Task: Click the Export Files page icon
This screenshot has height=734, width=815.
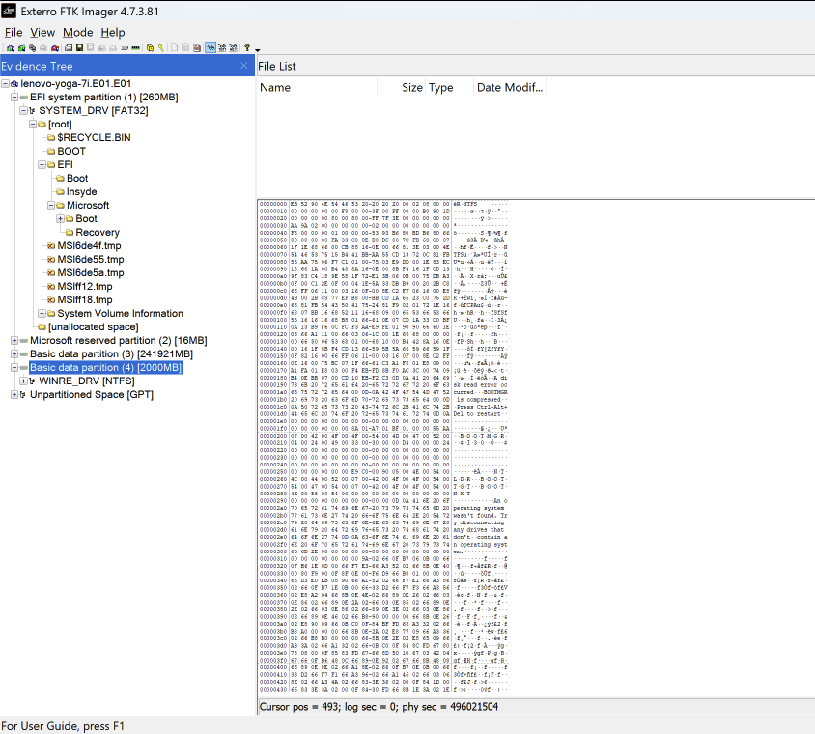Action: coord(174,48)
